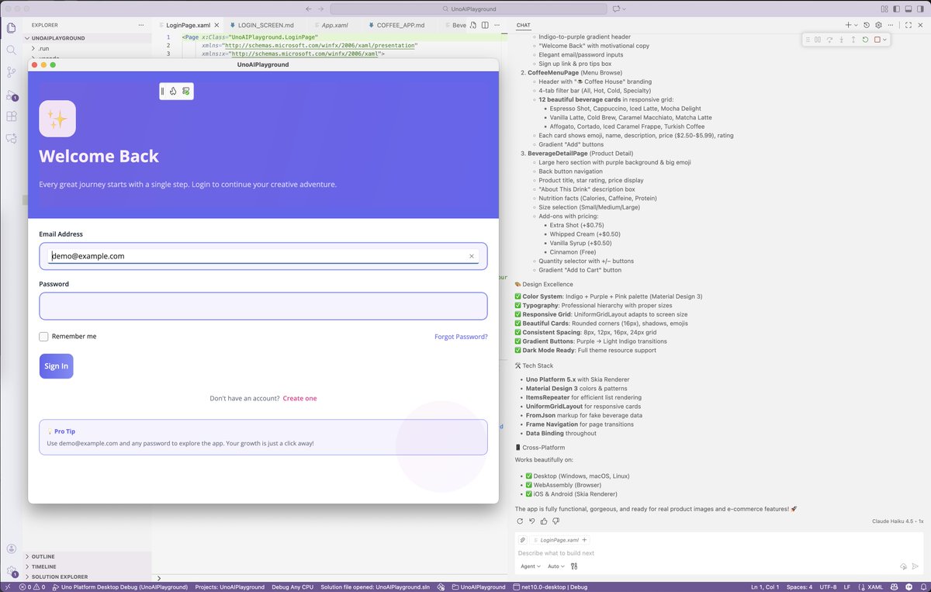
Task: Open the Manage gear in activity bar
Action: tap(11, 571)
